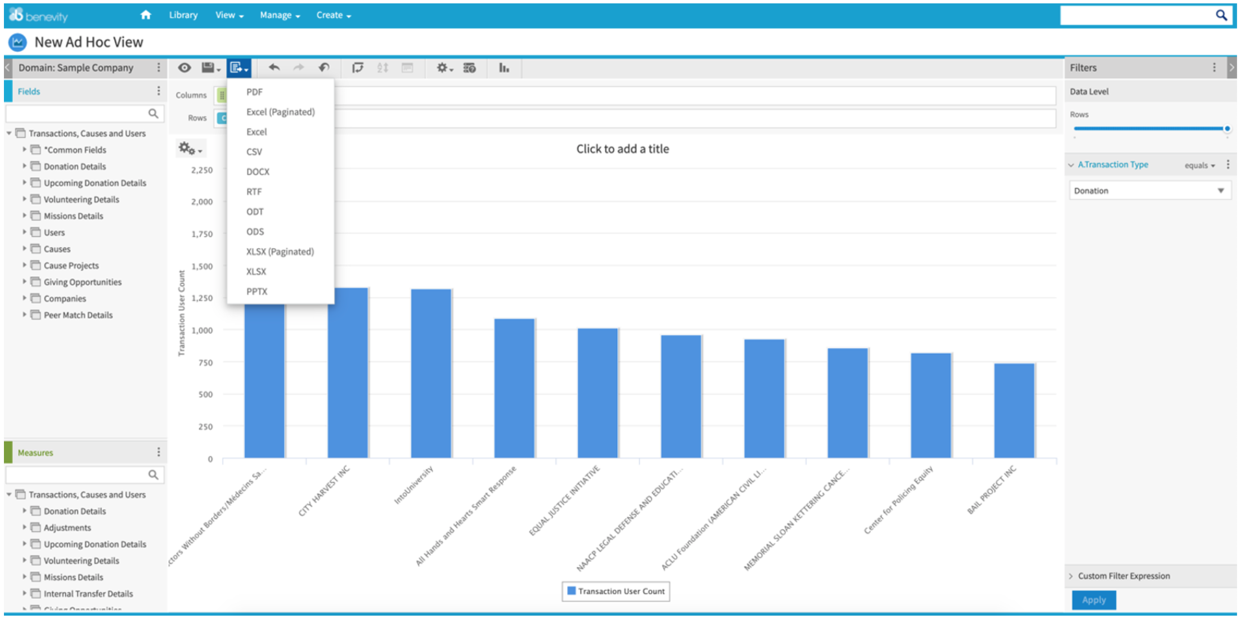This screenshot has width=1241, height=619.
Task: Open the Create menu
Action: pyautogui.click(x=334, y=15)
